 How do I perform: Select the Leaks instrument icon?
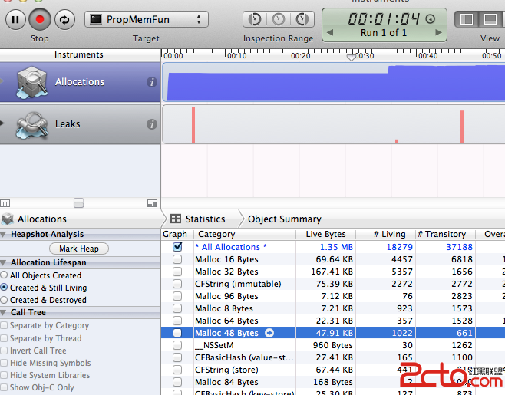pos(31,125)
